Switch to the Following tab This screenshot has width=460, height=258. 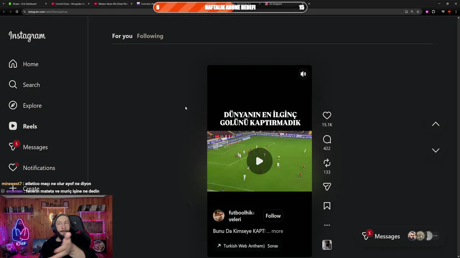[150, 36]
